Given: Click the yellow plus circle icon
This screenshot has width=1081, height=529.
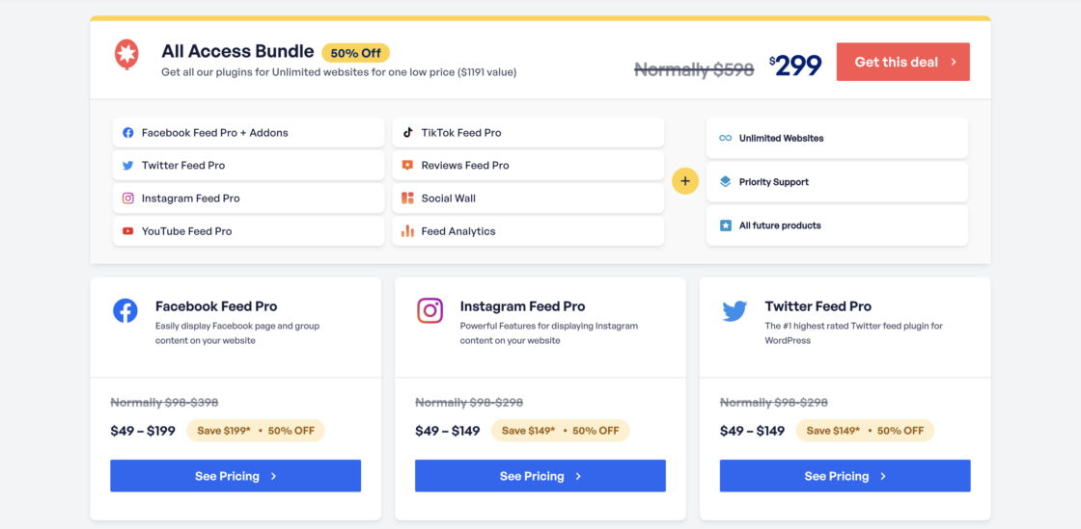Looking at the screenshot, I should [685, 181].
